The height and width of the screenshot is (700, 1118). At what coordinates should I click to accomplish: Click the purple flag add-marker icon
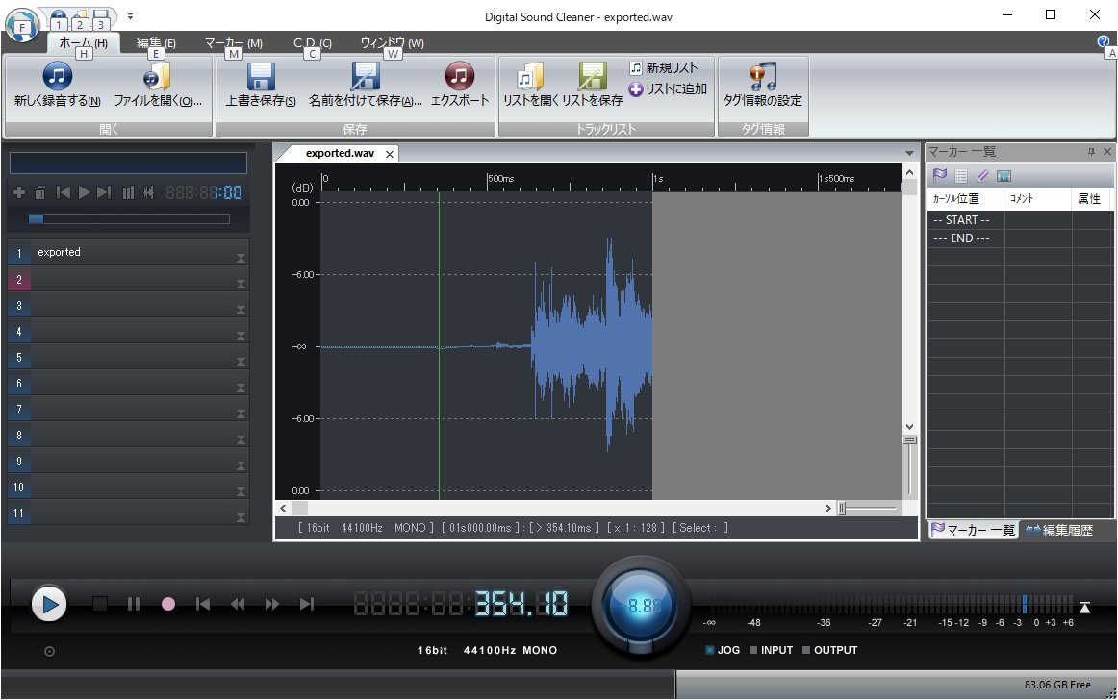940,175
